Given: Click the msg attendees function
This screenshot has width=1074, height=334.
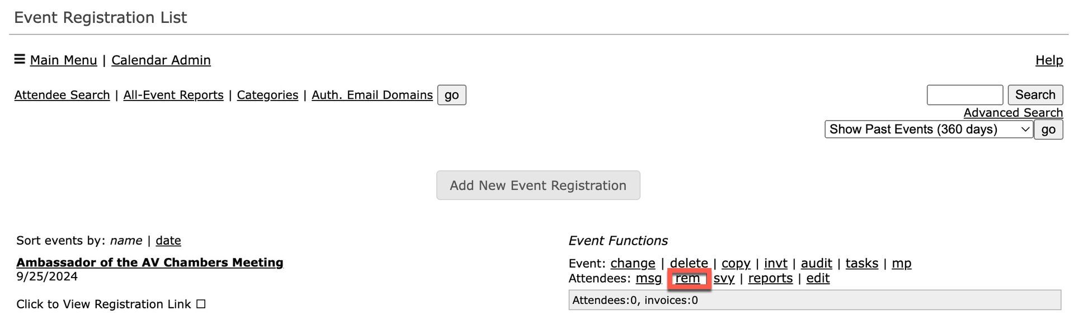Looking at the screenshot, I should click(x=648, y=278).
